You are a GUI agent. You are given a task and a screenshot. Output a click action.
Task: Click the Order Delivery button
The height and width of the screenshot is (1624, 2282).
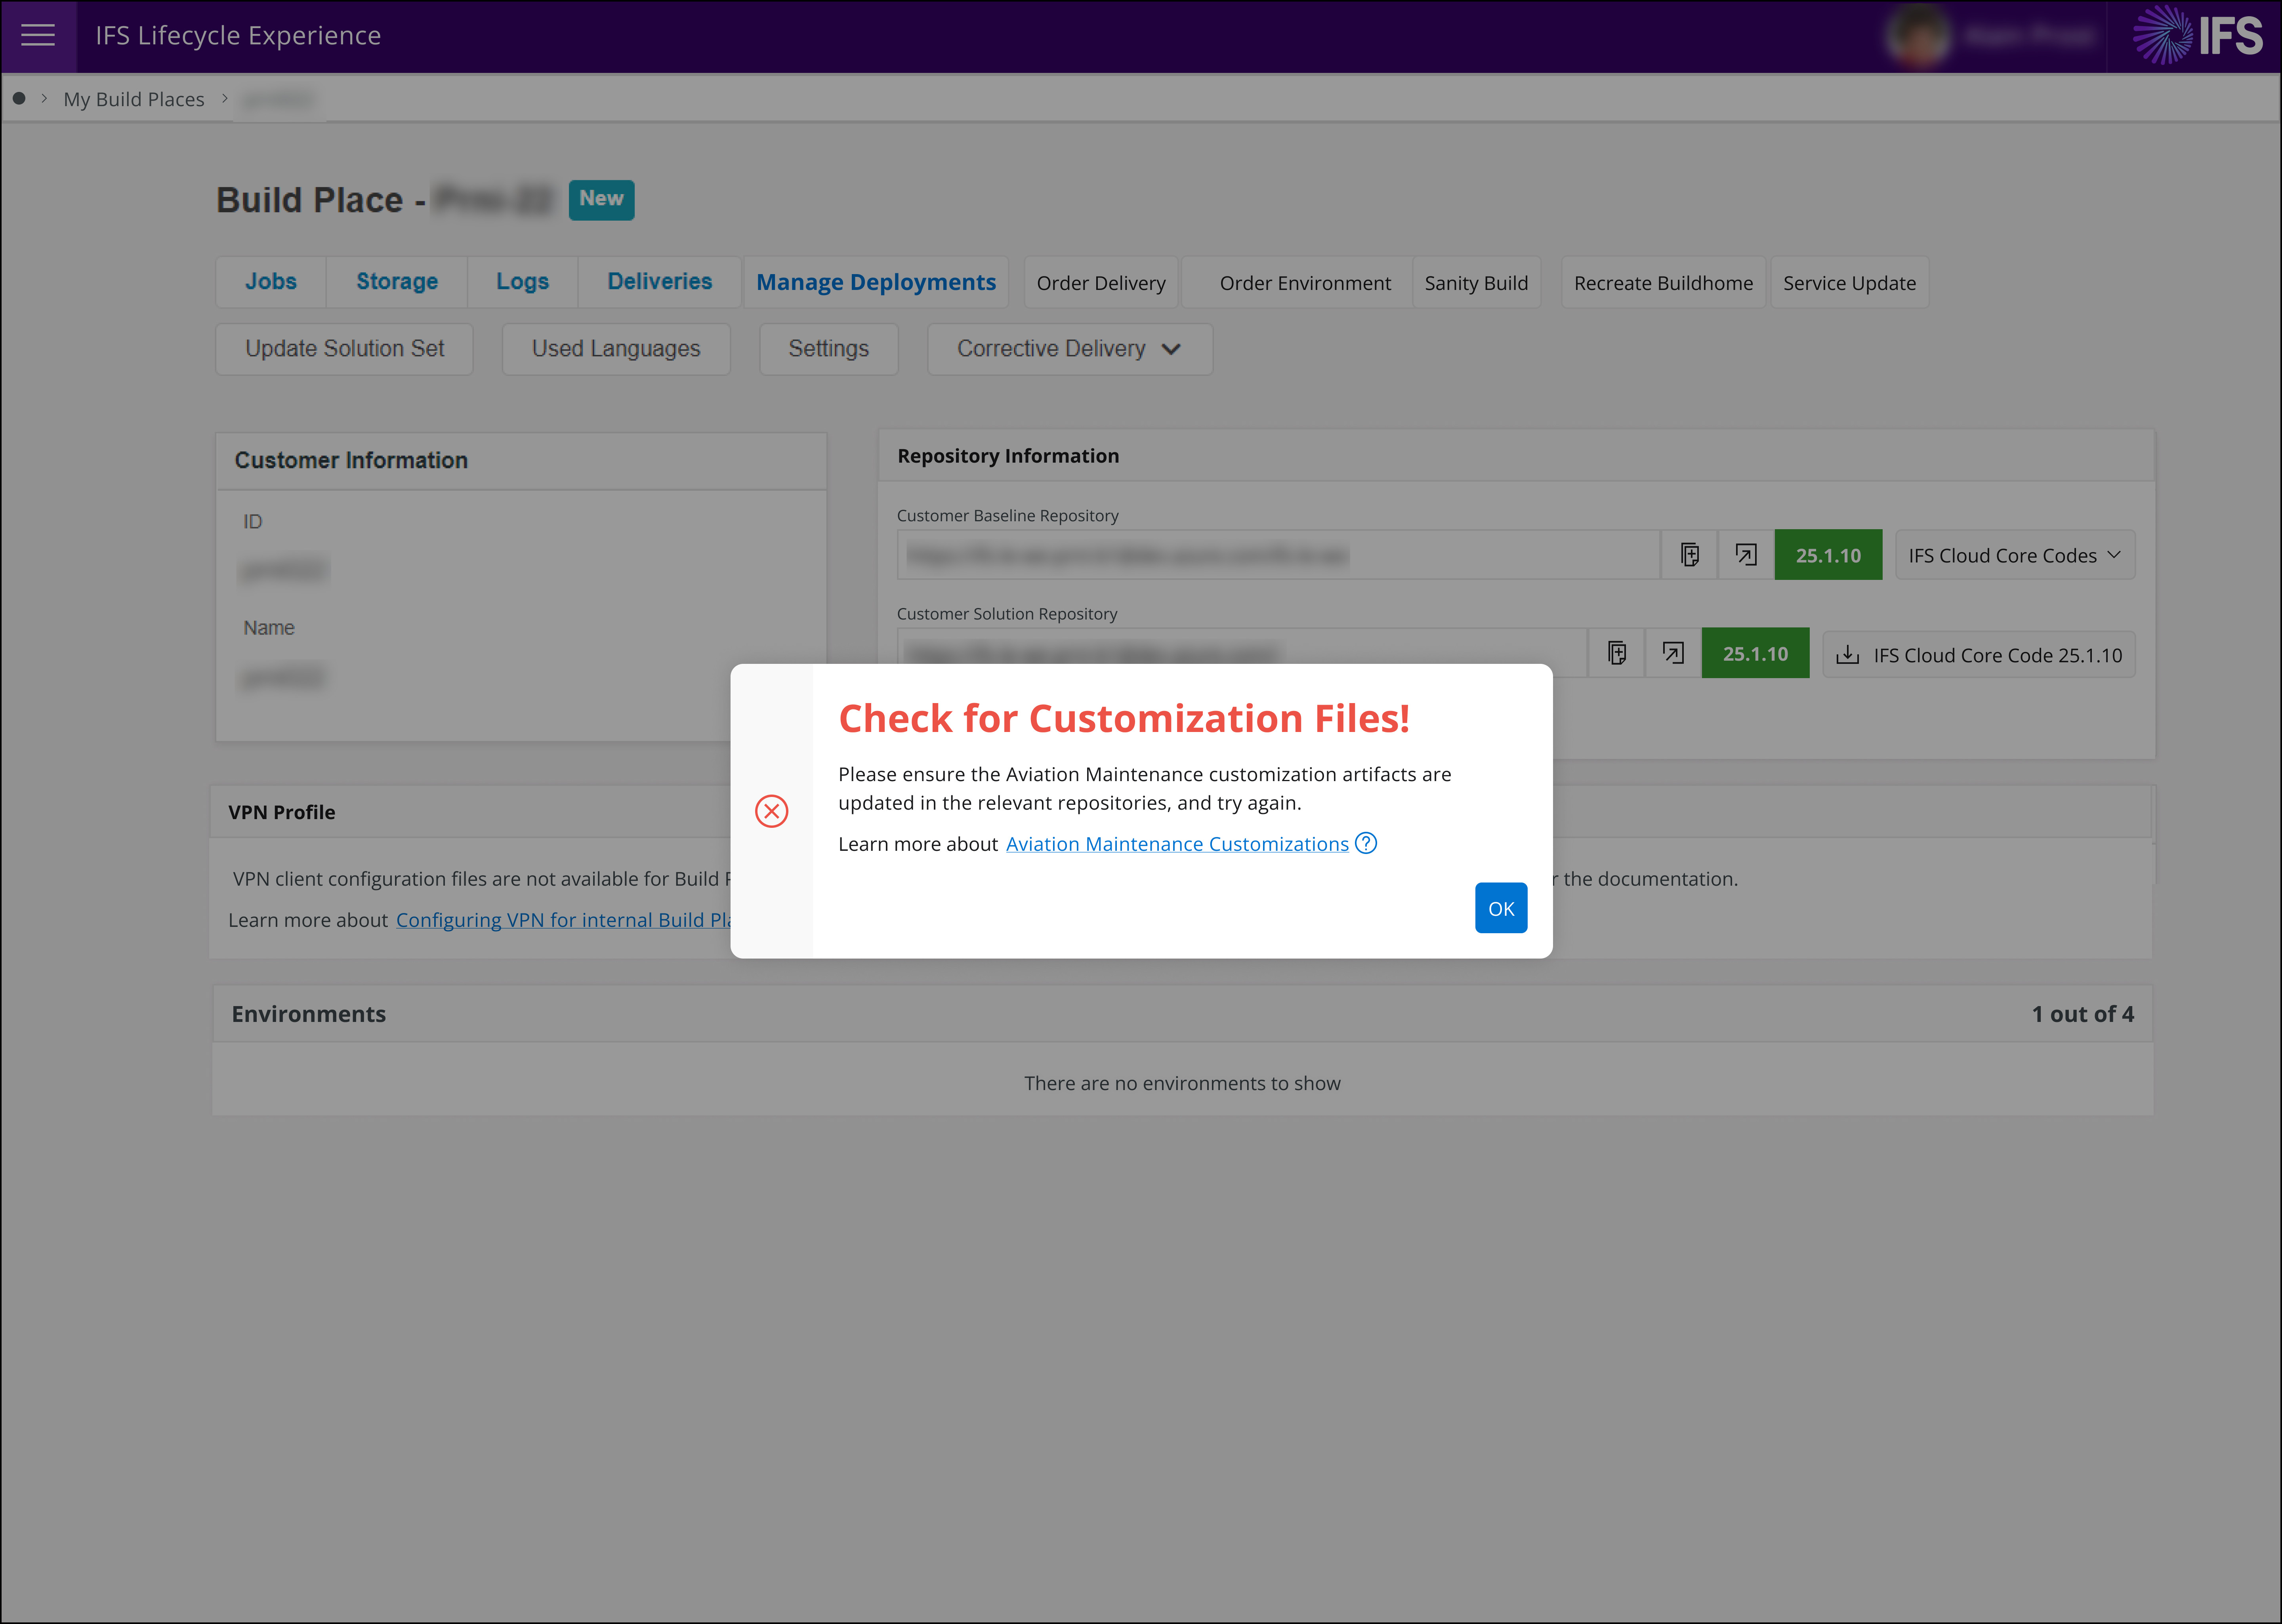(1101, 283)
